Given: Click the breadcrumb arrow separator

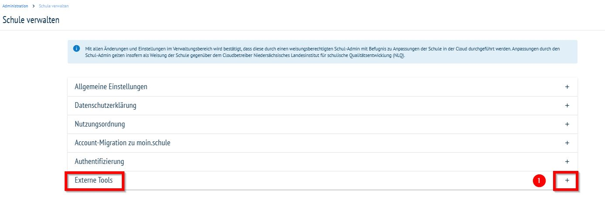Looking at the screenshot, I should 33,6.
